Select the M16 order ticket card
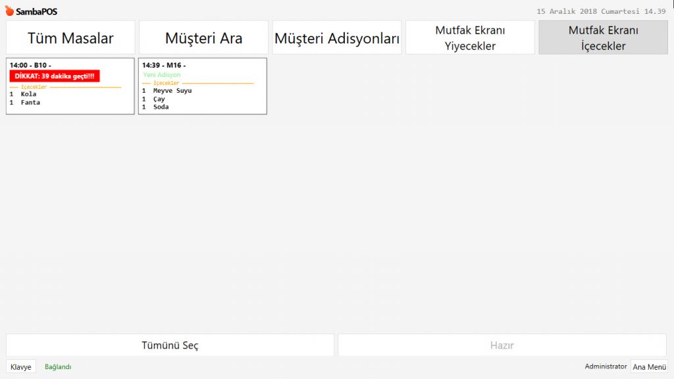 pyautogui.click(x=202, y=86)
